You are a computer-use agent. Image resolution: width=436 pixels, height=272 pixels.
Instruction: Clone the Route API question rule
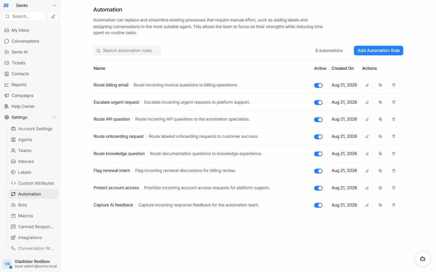click(x=380, y=119)
